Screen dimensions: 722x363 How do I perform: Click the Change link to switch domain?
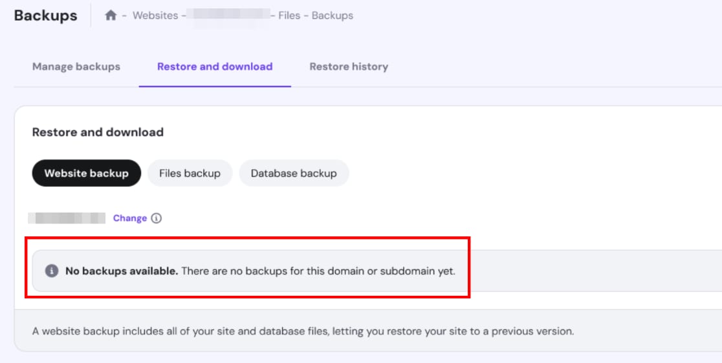click(x=130, y=218)
